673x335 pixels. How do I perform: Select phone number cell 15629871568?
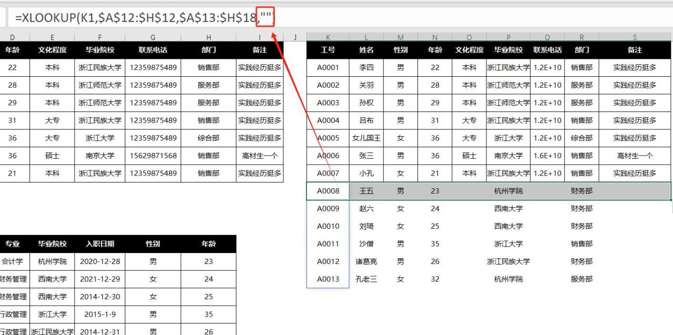click(x=153, y=156)
